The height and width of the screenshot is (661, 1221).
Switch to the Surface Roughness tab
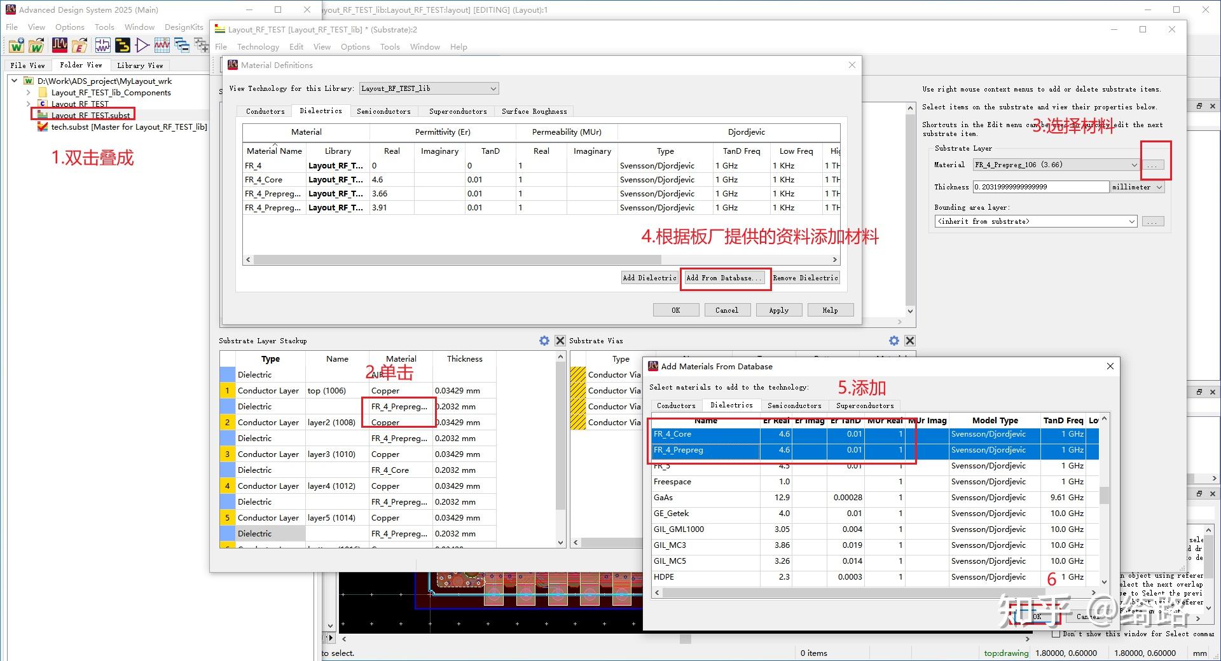pos(534,111)
